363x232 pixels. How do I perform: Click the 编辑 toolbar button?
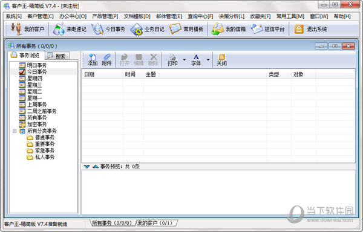139,60
